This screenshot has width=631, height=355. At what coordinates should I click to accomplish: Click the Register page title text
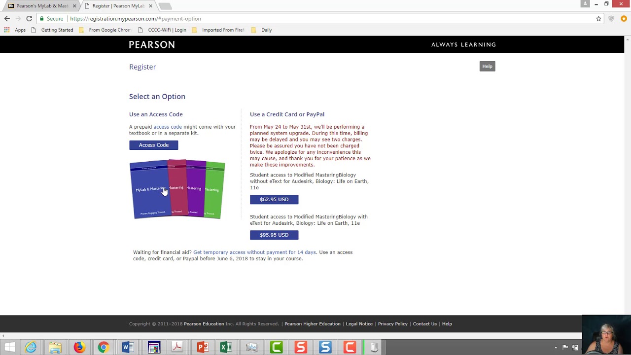coord(142,67)
